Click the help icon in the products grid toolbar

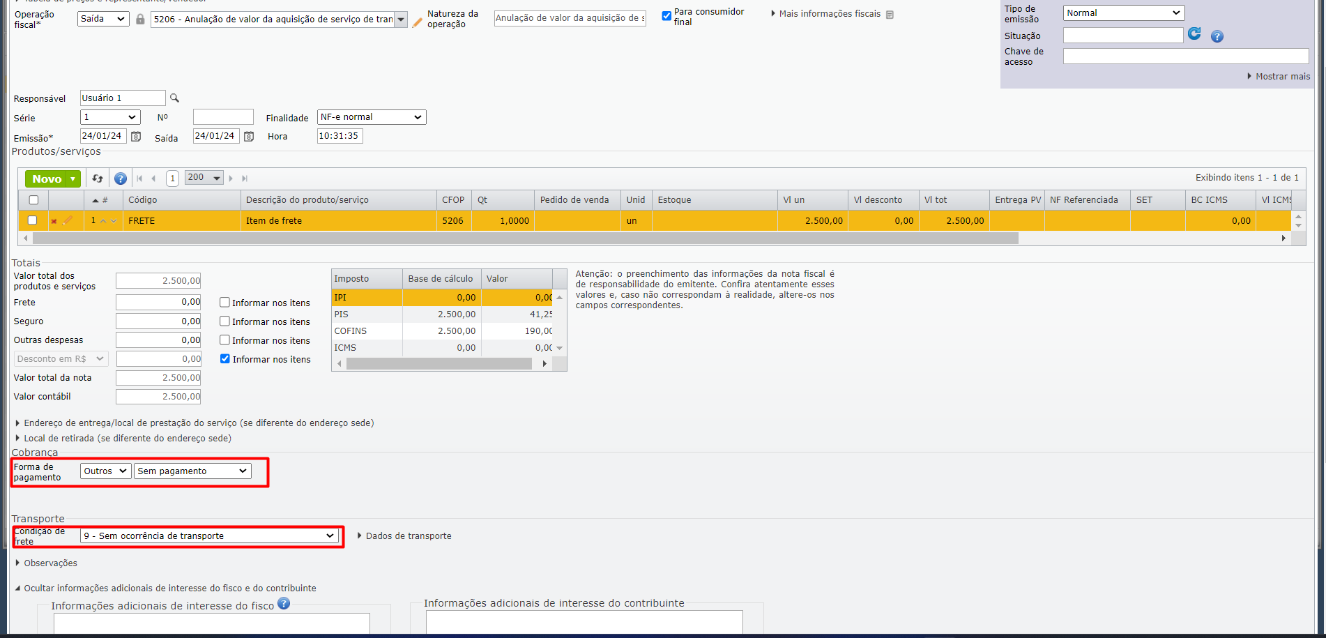121,179
